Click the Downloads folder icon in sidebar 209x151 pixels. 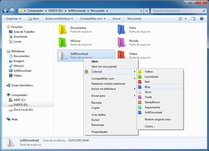click(11, 37)
